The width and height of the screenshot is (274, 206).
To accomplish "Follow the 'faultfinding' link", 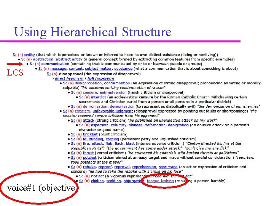I will click(93, 139).
